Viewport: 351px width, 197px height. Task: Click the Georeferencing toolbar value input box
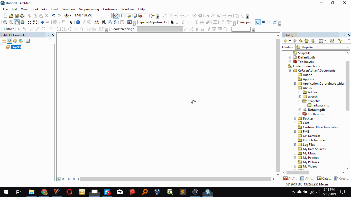pos(241,29)
